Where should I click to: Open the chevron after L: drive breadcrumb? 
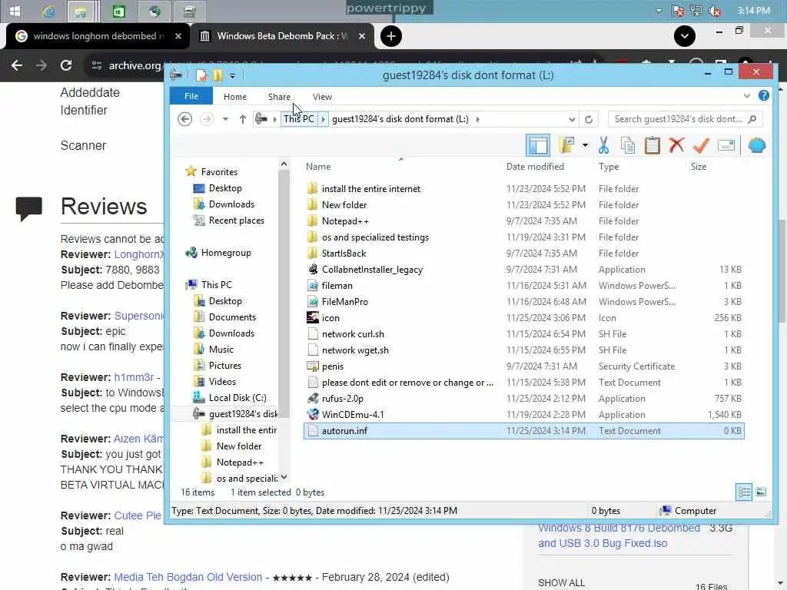point(477,119)
